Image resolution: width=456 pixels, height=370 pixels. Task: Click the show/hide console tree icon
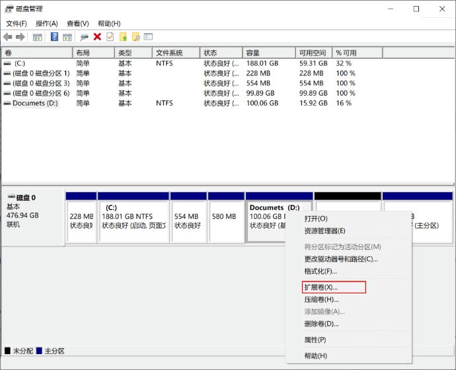pos(38,37)
